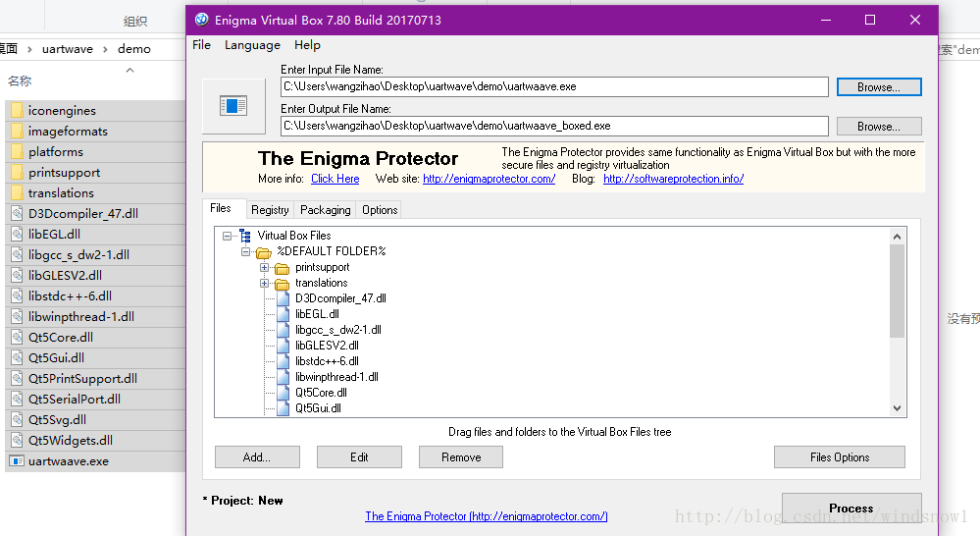Click uartwaave.exe application icon in Explorer
Image resolution: width=980 pixels, height=536 pixels.
click(x=17, y=461)
